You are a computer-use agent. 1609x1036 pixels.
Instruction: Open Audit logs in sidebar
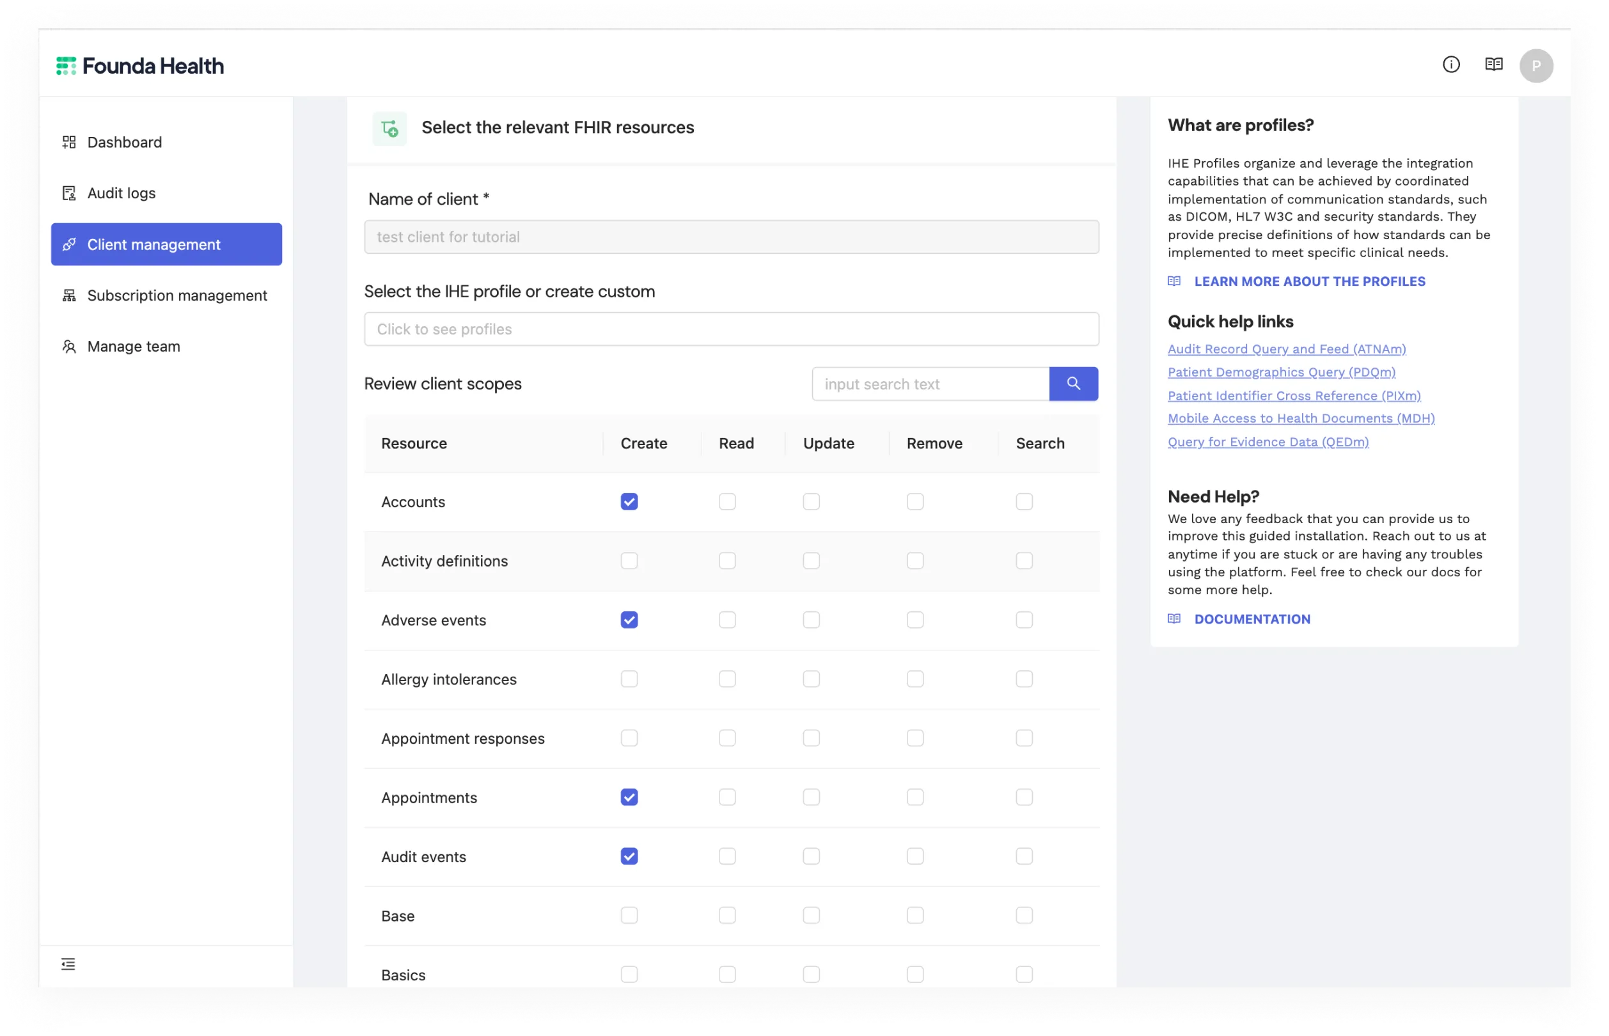[x=166, y=193]
